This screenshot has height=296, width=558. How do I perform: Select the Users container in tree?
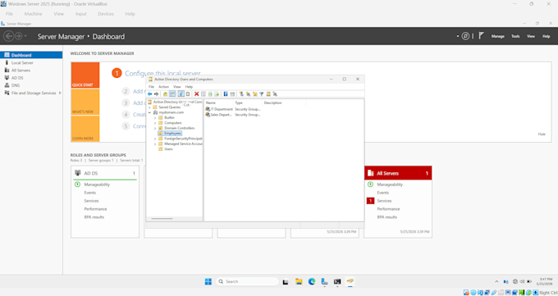click(168, 149)
